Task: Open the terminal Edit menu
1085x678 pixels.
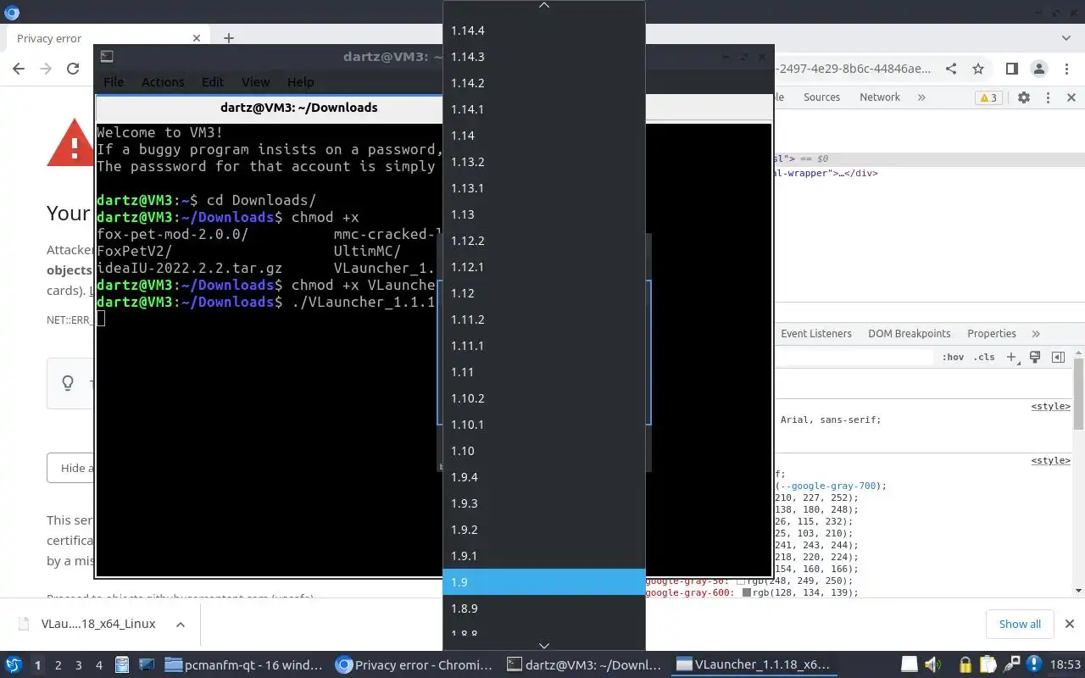Action: pyautogui.click(x=213, y=82)
